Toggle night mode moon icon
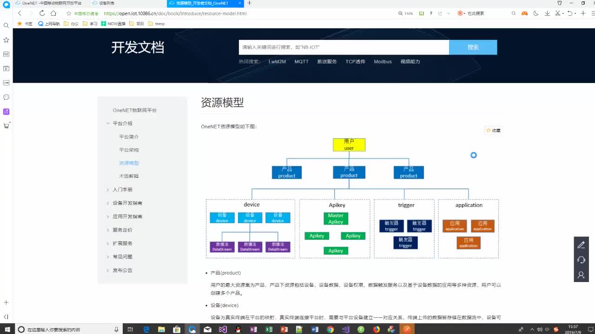 pyautogui.click(x=536, y=13)
